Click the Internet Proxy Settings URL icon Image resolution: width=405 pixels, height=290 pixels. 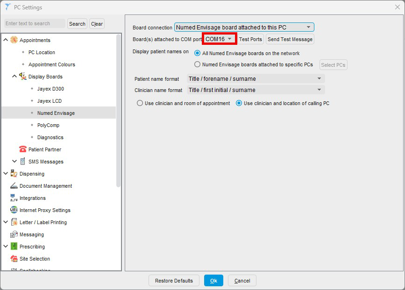[x=14, y=210]
